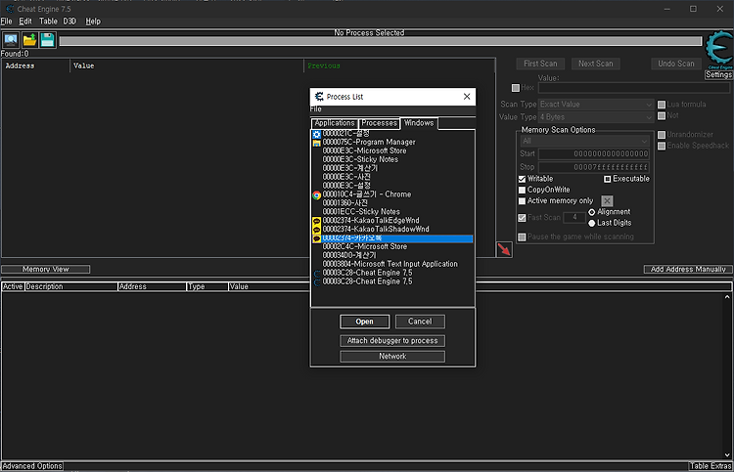Click the Open button
The height and width of the screenshot is (472, 734).
tap(364, 322)
